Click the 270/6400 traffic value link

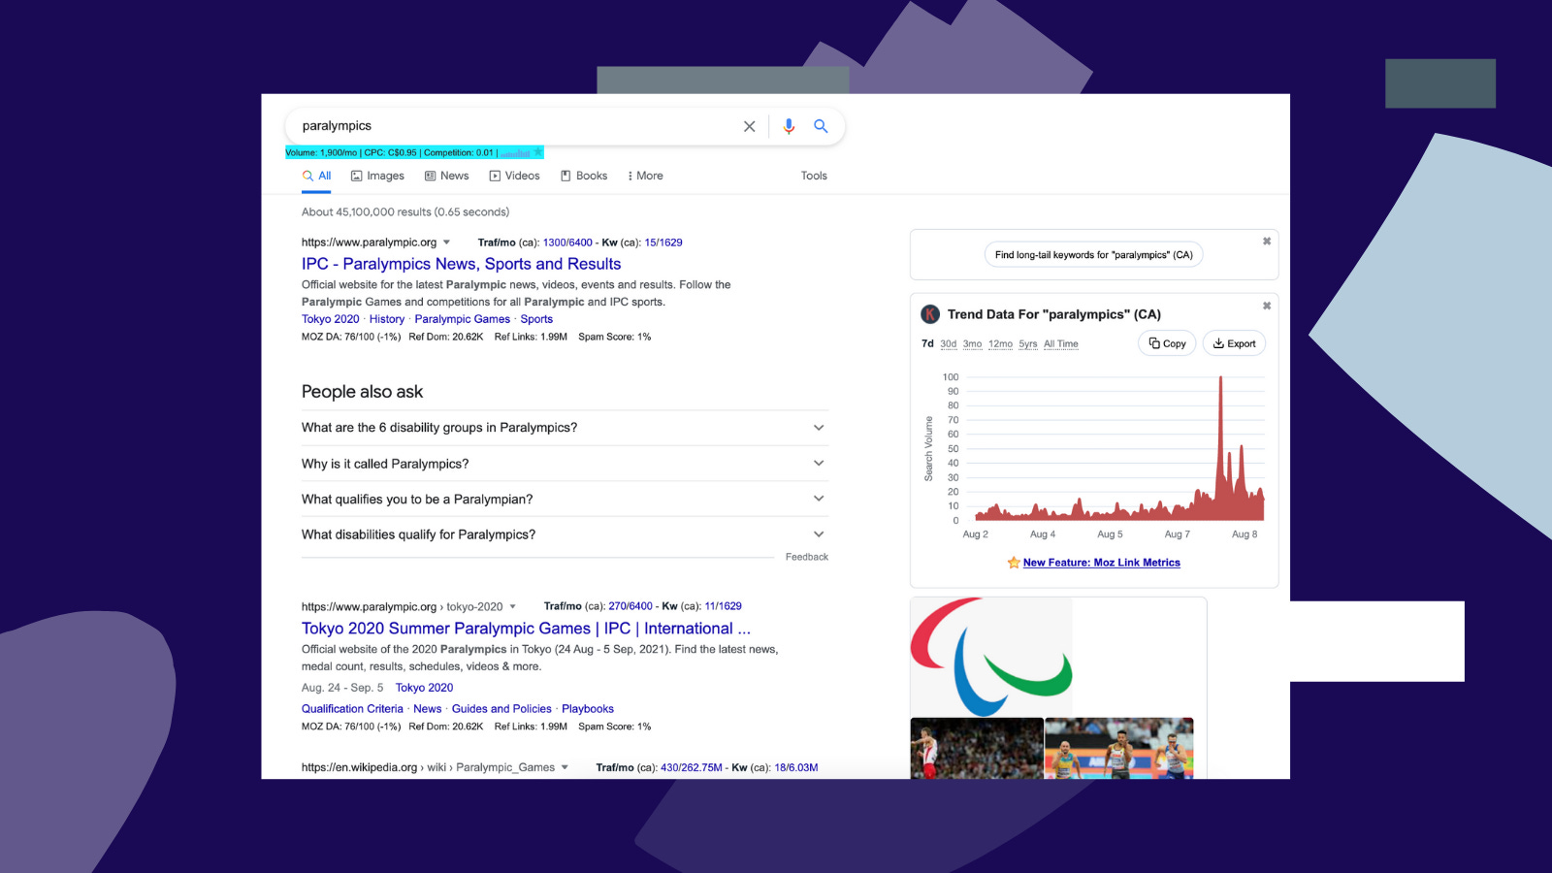630,606
